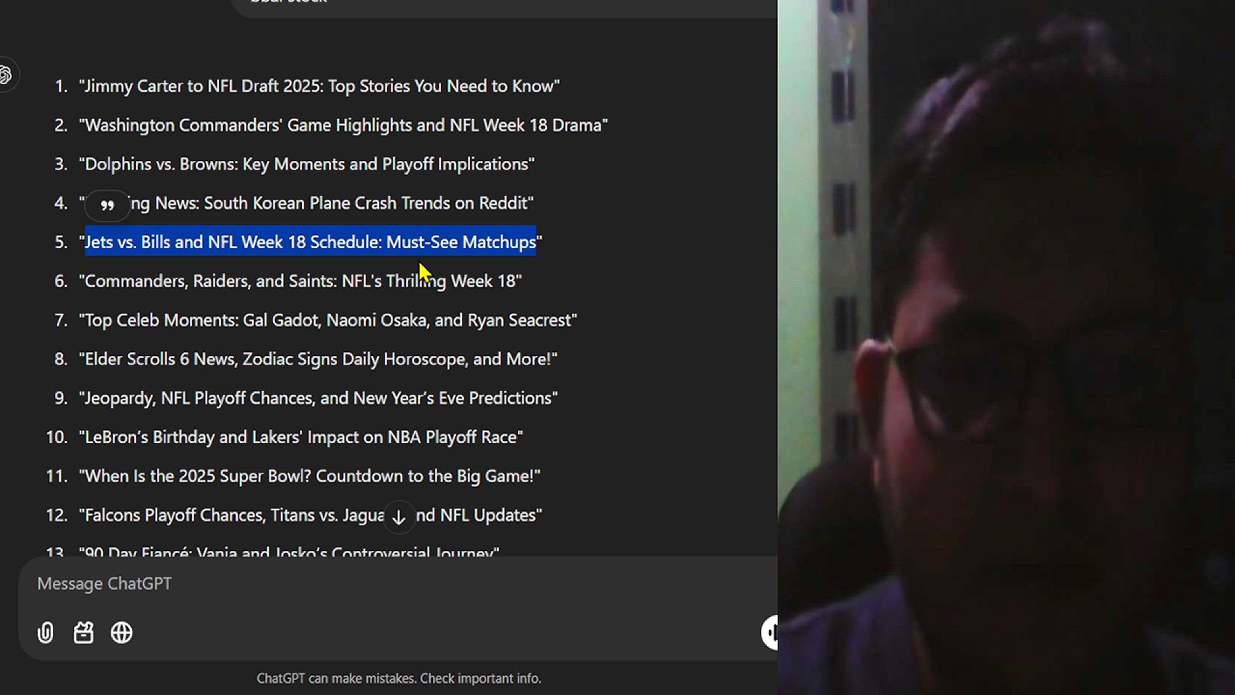The image size is (1235, 695).
Task: Click the ChatGPT logo icon at left edge
Action: point(6,75)
